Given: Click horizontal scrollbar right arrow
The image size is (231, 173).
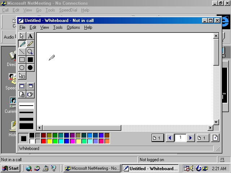Looking at the screenshot, I should [x=210, y=128].
